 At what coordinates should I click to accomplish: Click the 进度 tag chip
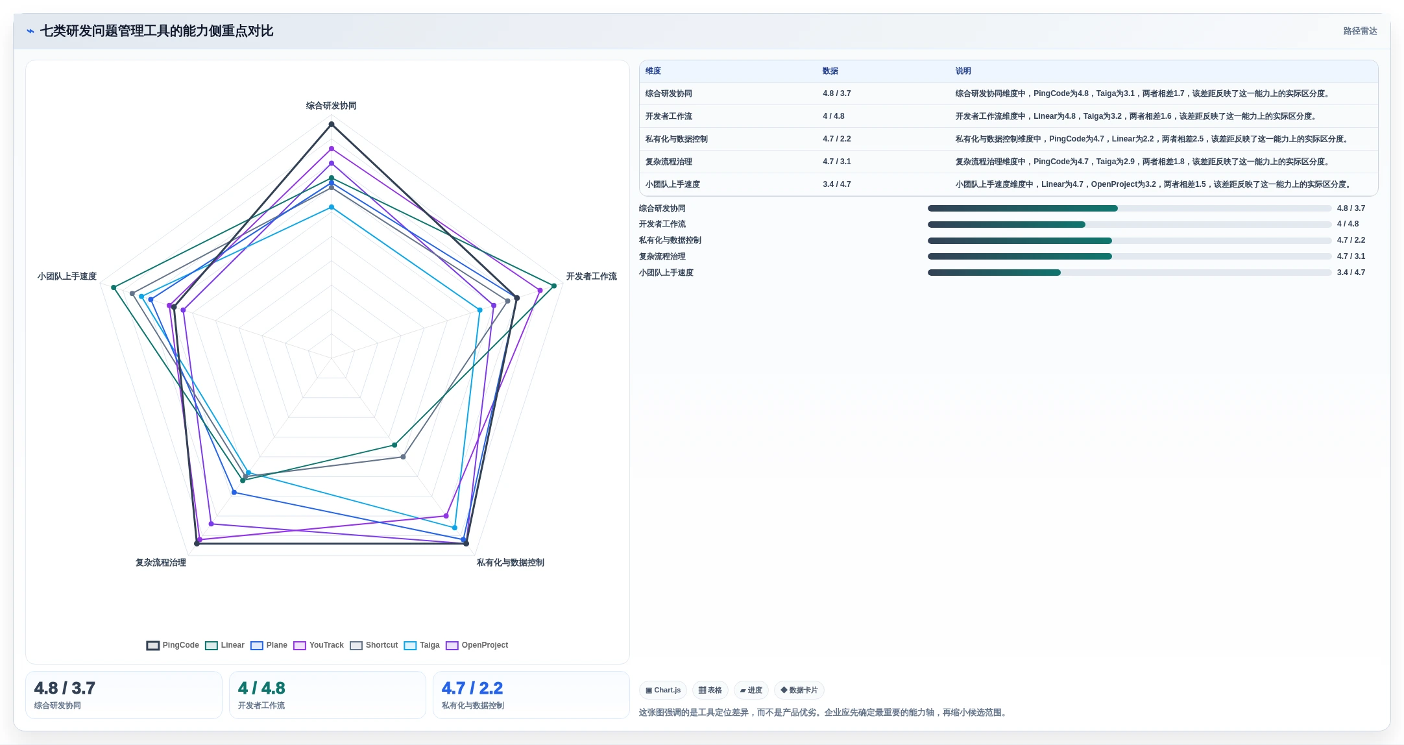pos(751,690)
